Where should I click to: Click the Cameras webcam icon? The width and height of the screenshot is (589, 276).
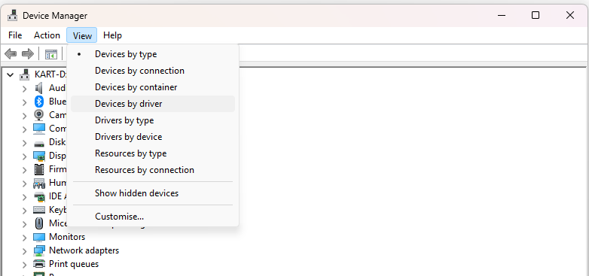point(39,115)
